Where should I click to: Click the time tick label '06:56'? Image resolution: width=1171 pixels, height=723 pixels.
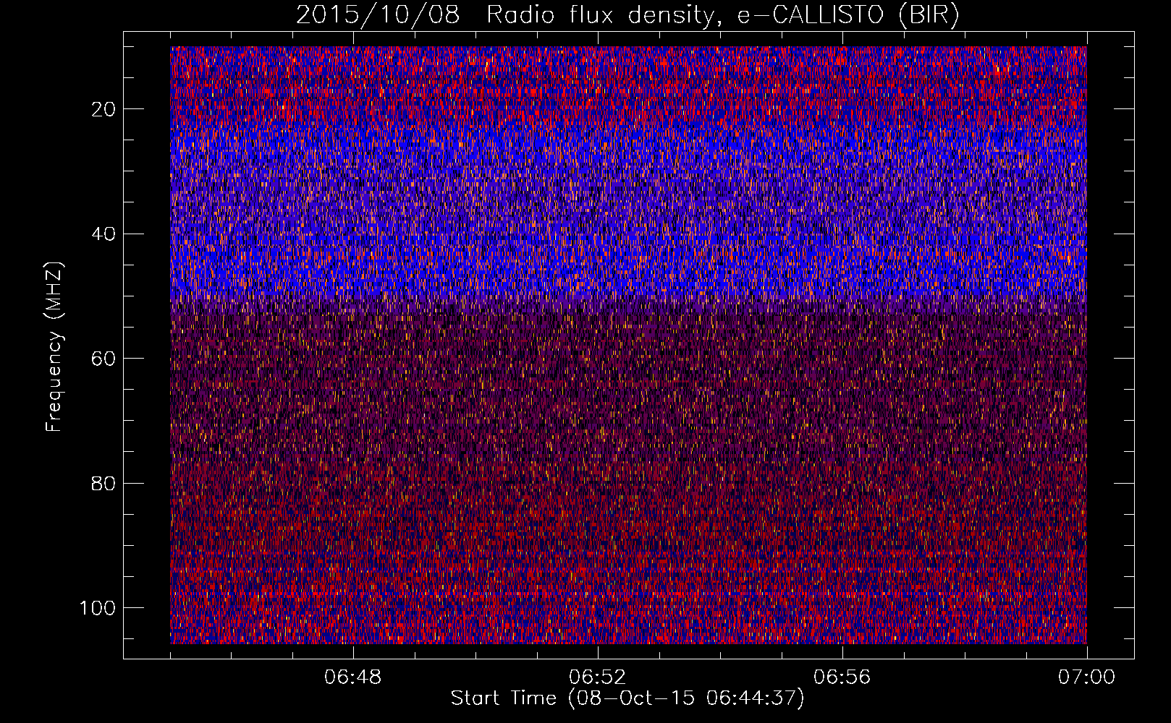click(x=842, y=677)
